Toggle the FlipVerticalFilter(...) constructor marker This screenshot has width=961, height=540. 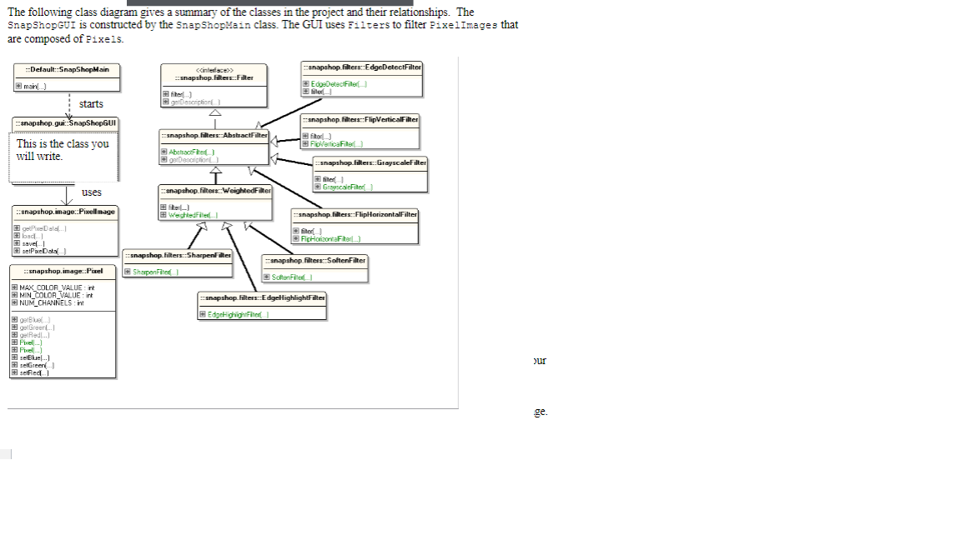[x=304, y=144]
